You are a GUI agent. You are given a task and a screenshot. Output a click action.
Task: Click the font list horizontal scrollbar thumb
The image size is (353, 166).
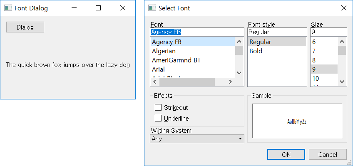tap(187, 82)
